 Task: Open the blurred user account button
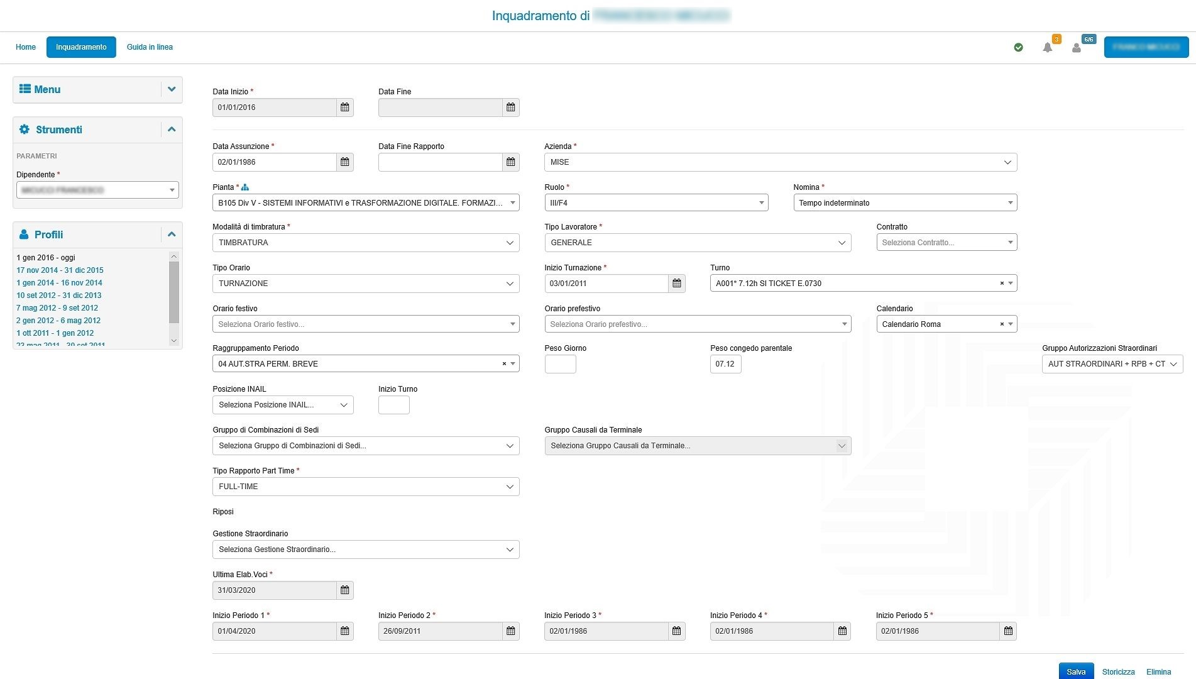click(x=1146, y=47)
